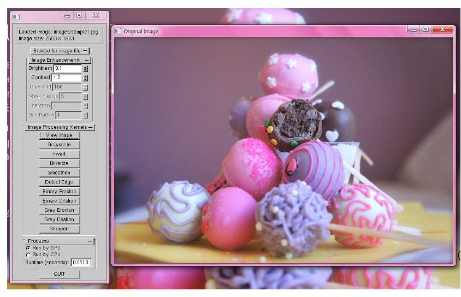Image resolution: width=461 pixels, height=297 pixels.
Task: Apply the Sharpen kernel
Action: coord(60,229)
